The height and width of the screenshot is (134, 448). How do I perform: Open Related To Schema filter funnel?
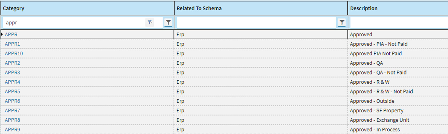click(342, 22)
